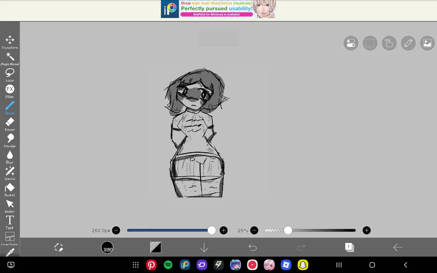The height and width of the screenshot is (273, 437).
Task: Open the pink anime character app in the taskbar
Action: pyautogui.click(x=269, y=265)
